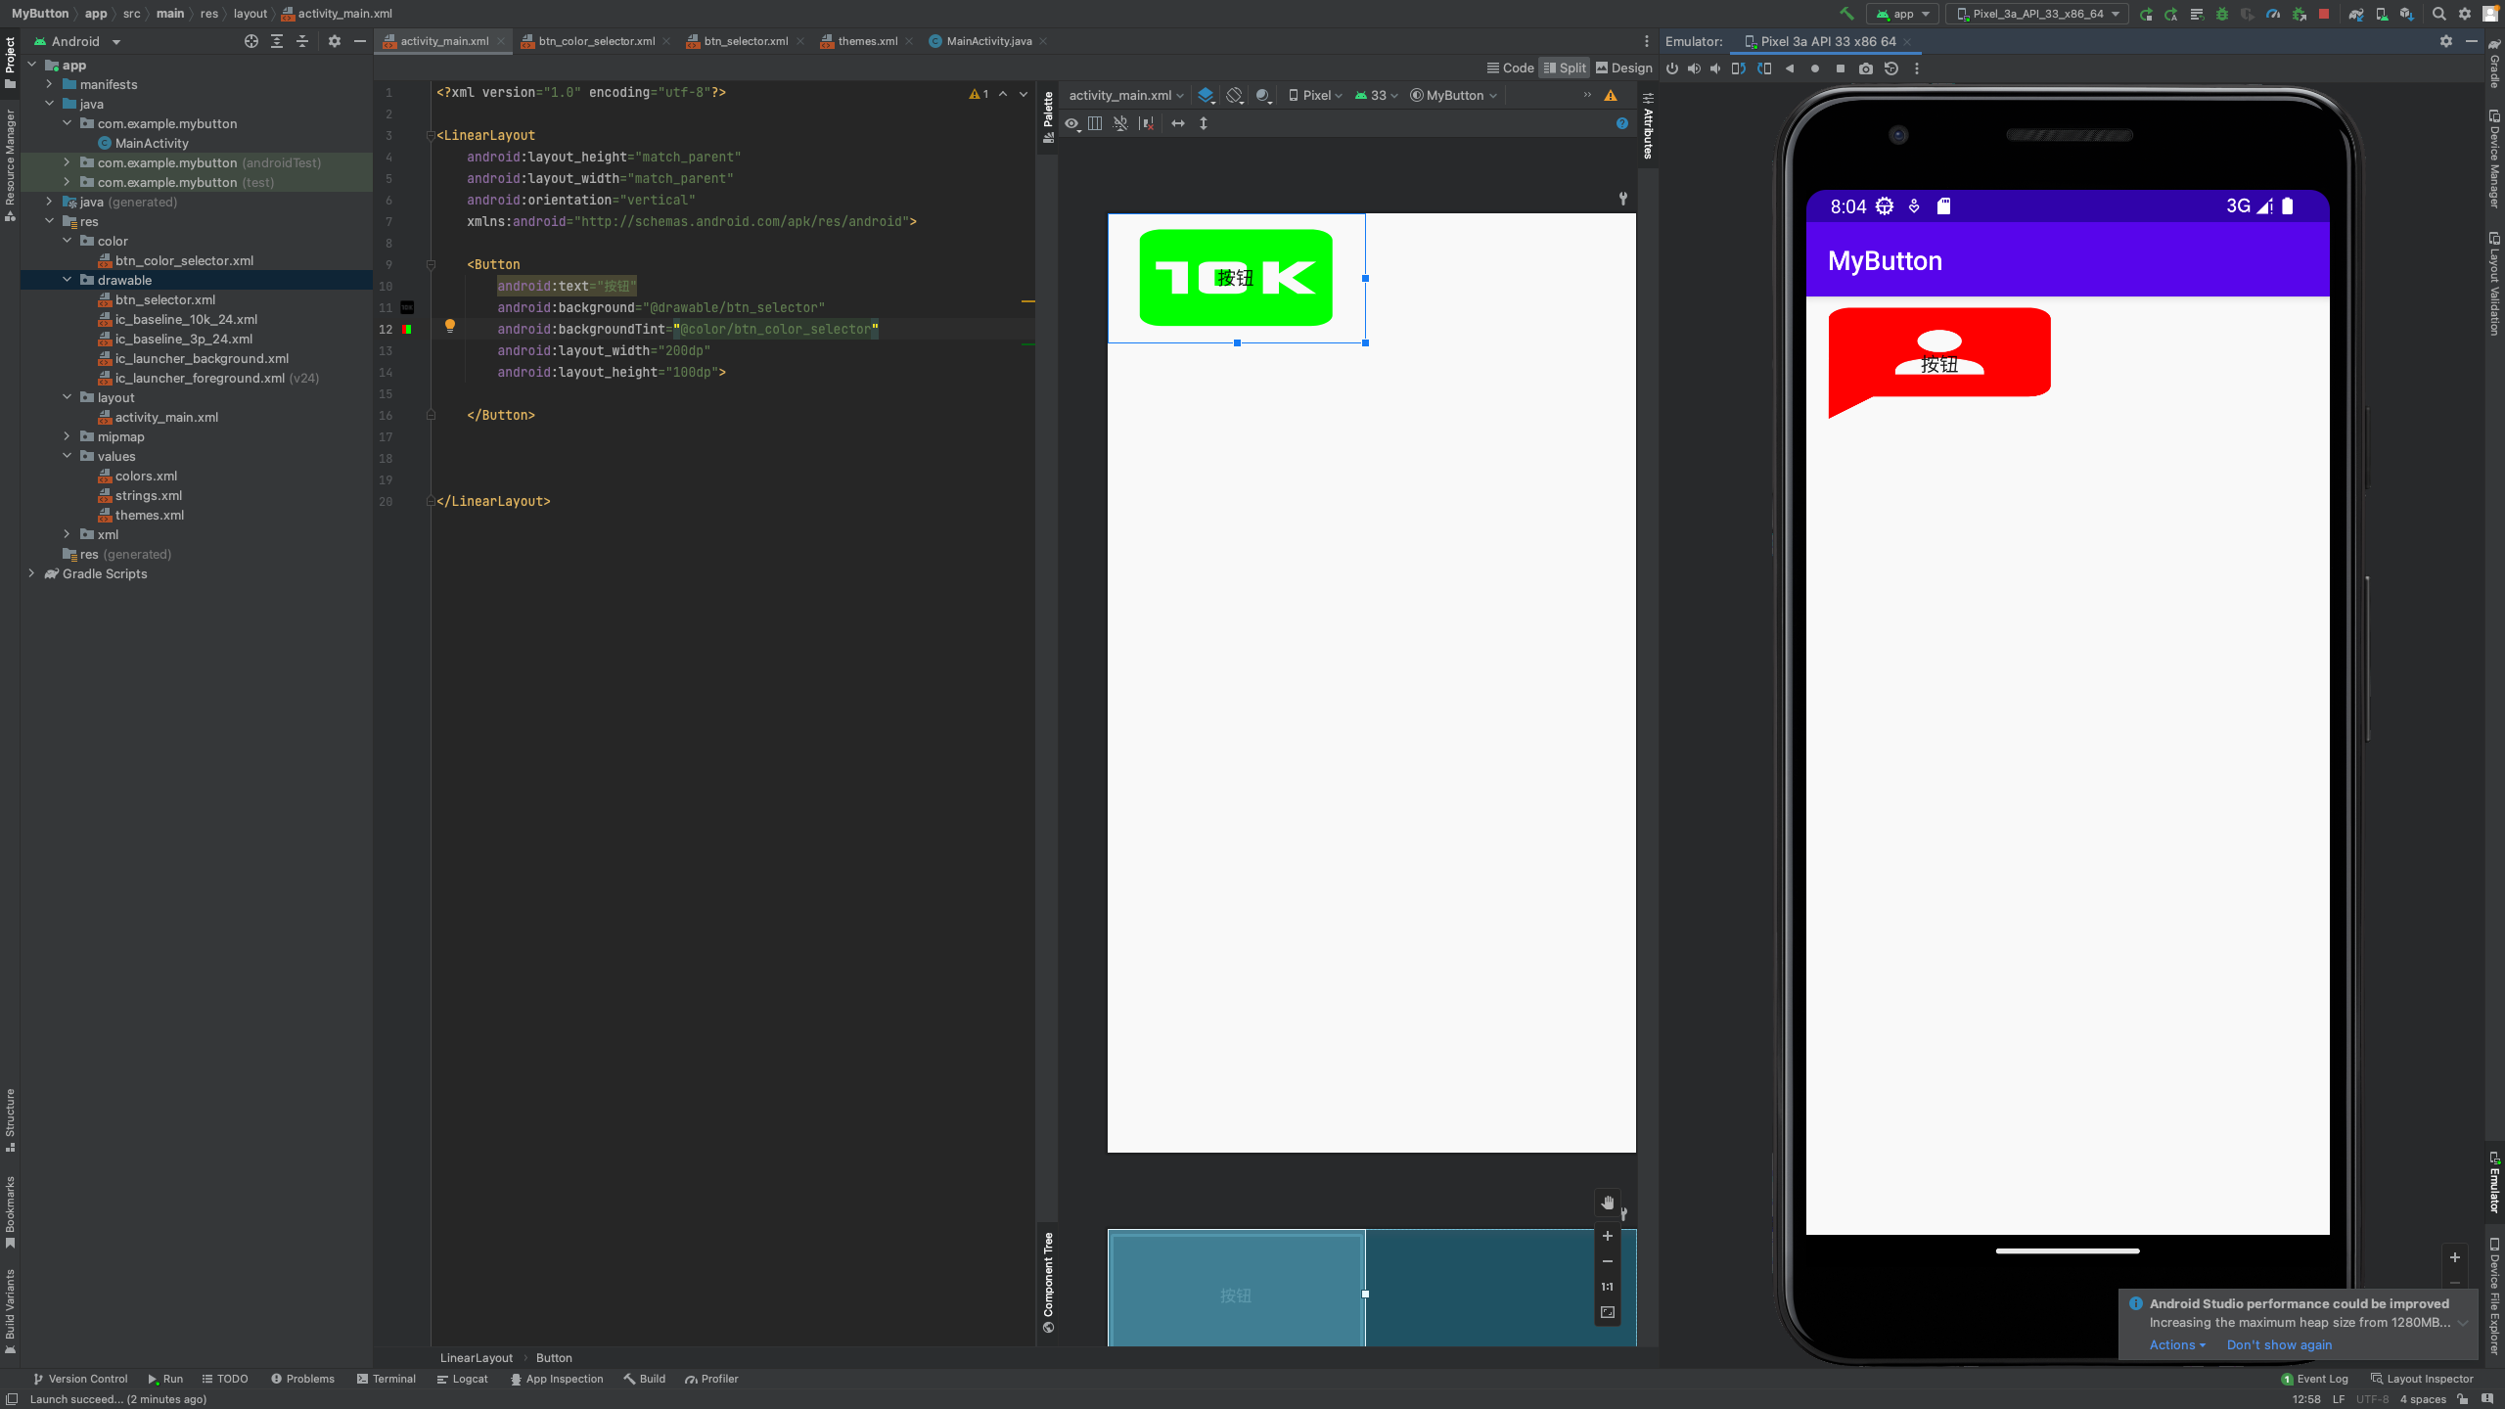Click the pan hand tool on design surface
Image resolution: width=2505 pixels, height=1409 pixels.
coord(1607,1203)
